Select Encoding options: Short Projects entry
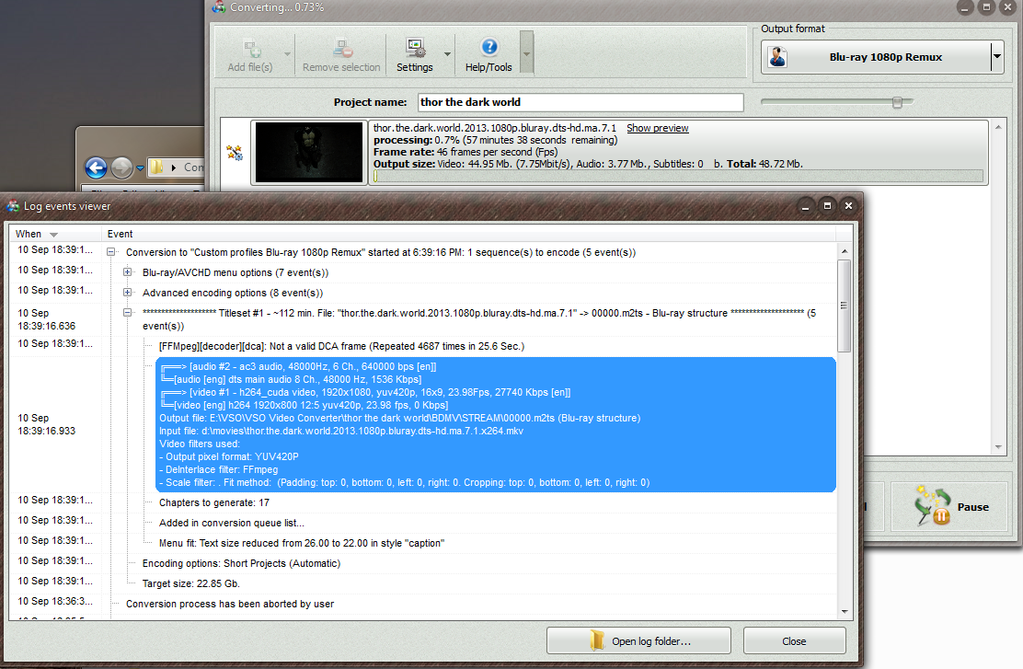Screen dimensions: 1023x669 [x=241, y=563]
